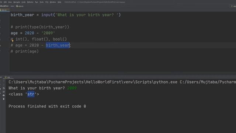
Task: Click python.exe path line in console
Action: [122, 82]
